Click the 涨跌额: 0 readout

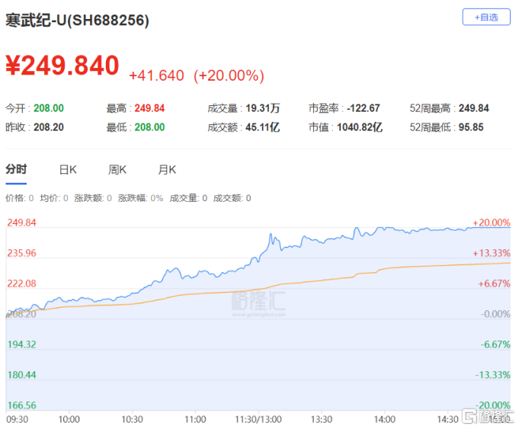click(93, 198)
